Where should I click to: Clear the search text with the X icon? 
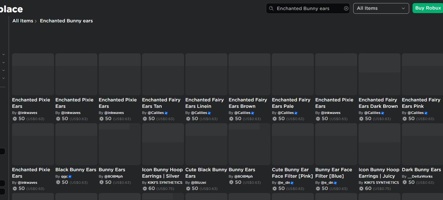tap(346, 8)
